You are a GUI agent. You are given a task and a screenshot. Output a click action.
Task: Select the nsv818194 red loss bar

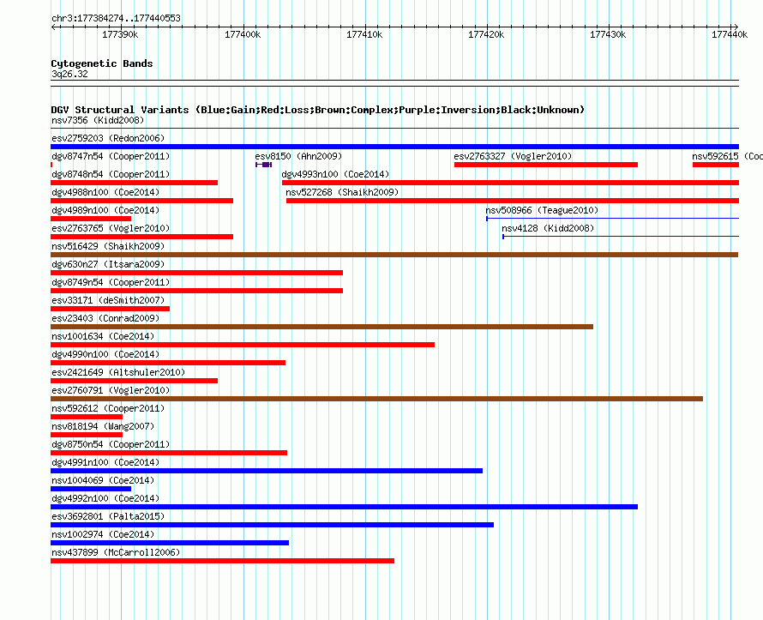point(87,435)
